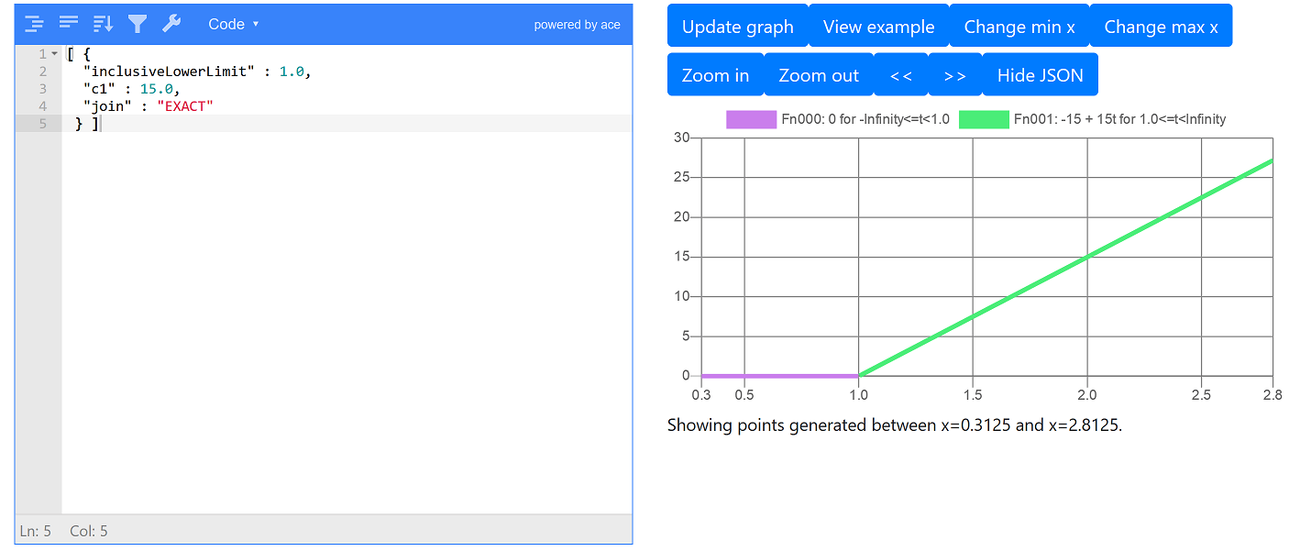The height and width of the screenshot is (551, 1311).
Task: Click the format JSON icon
Action: pyautogui.click(x=34, y=24)
